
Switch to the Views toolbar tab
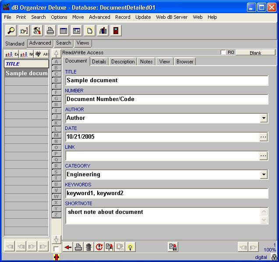pos(83,43)
